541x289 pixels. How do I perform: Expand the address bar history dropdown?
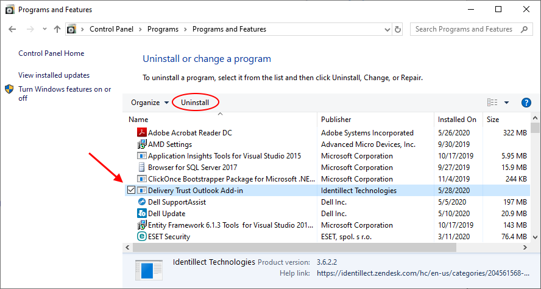[x=387, y=30]
